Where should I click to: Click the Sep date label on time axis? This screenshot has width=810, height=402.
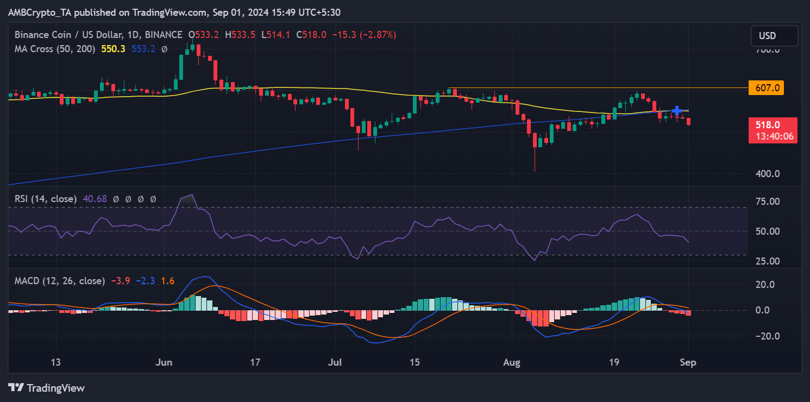tap(689, 362)
